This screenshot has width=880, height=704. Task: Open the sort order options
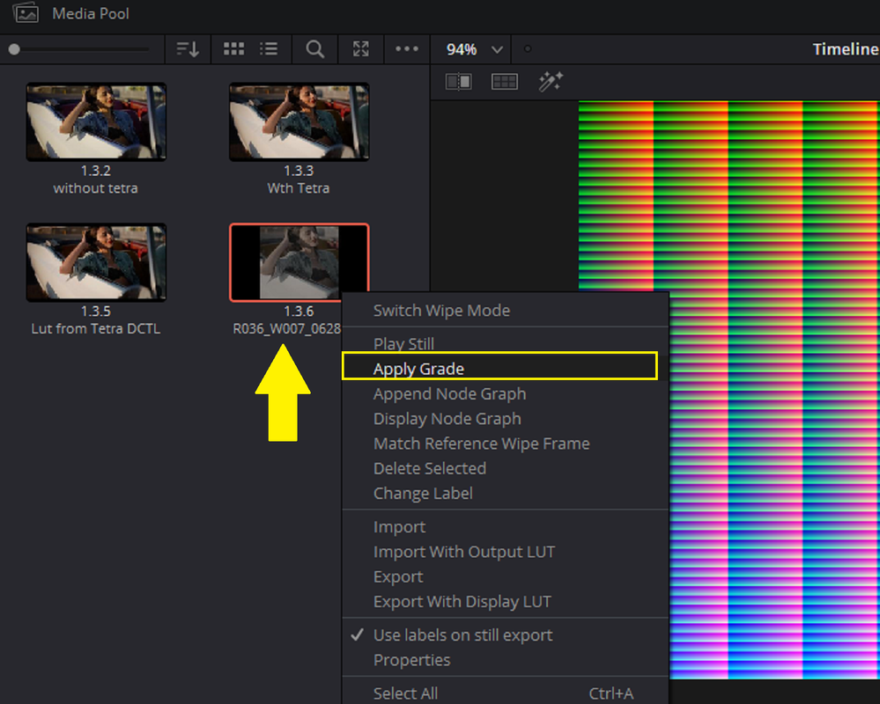pyautogui.click(x=188, y=49)
